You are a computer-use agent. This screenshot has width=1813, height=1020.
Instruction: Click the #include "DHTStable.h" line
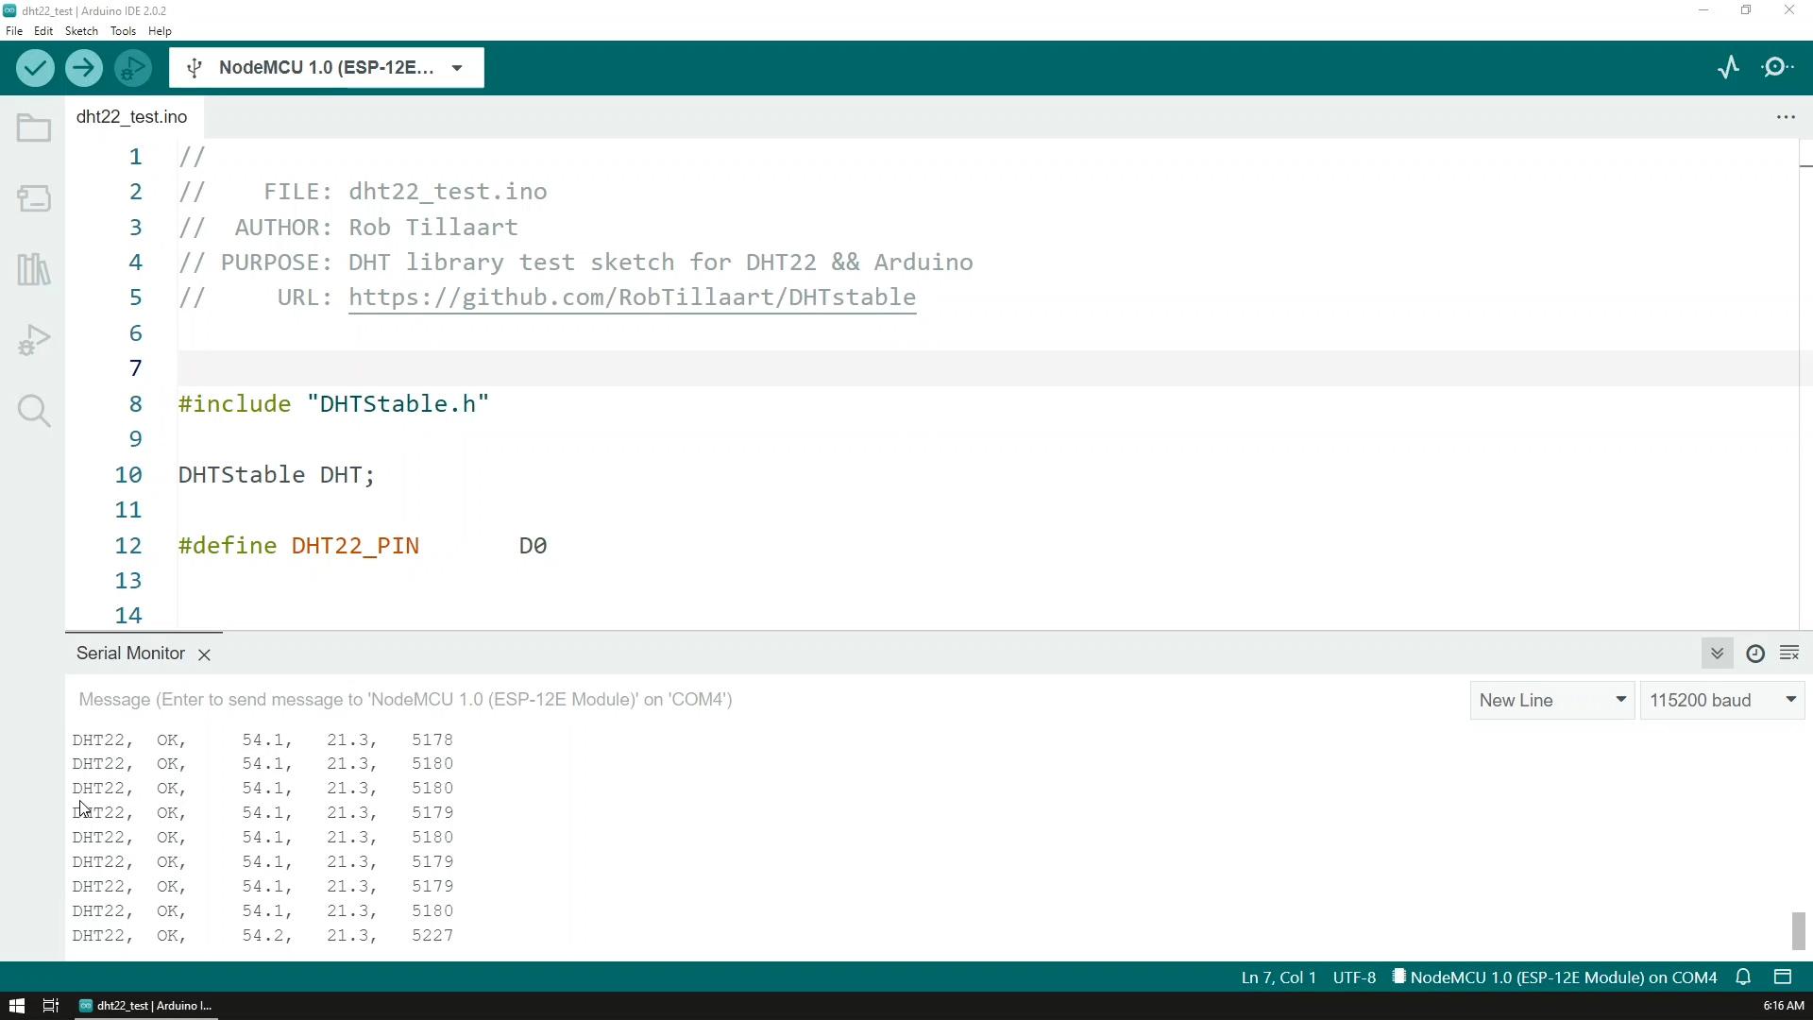(333, 404)
